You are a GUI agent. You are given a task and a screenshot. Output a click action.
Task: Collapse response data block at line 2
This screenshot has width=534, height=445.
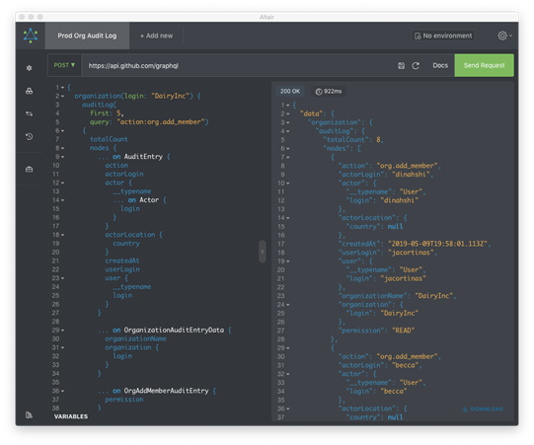coord(288,114)
